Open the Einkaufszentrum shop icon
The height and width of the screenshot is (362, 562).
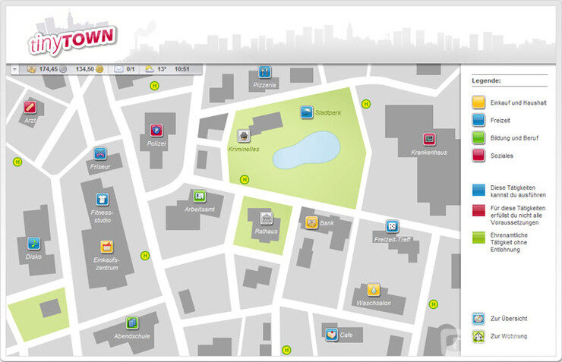[107, 247]
